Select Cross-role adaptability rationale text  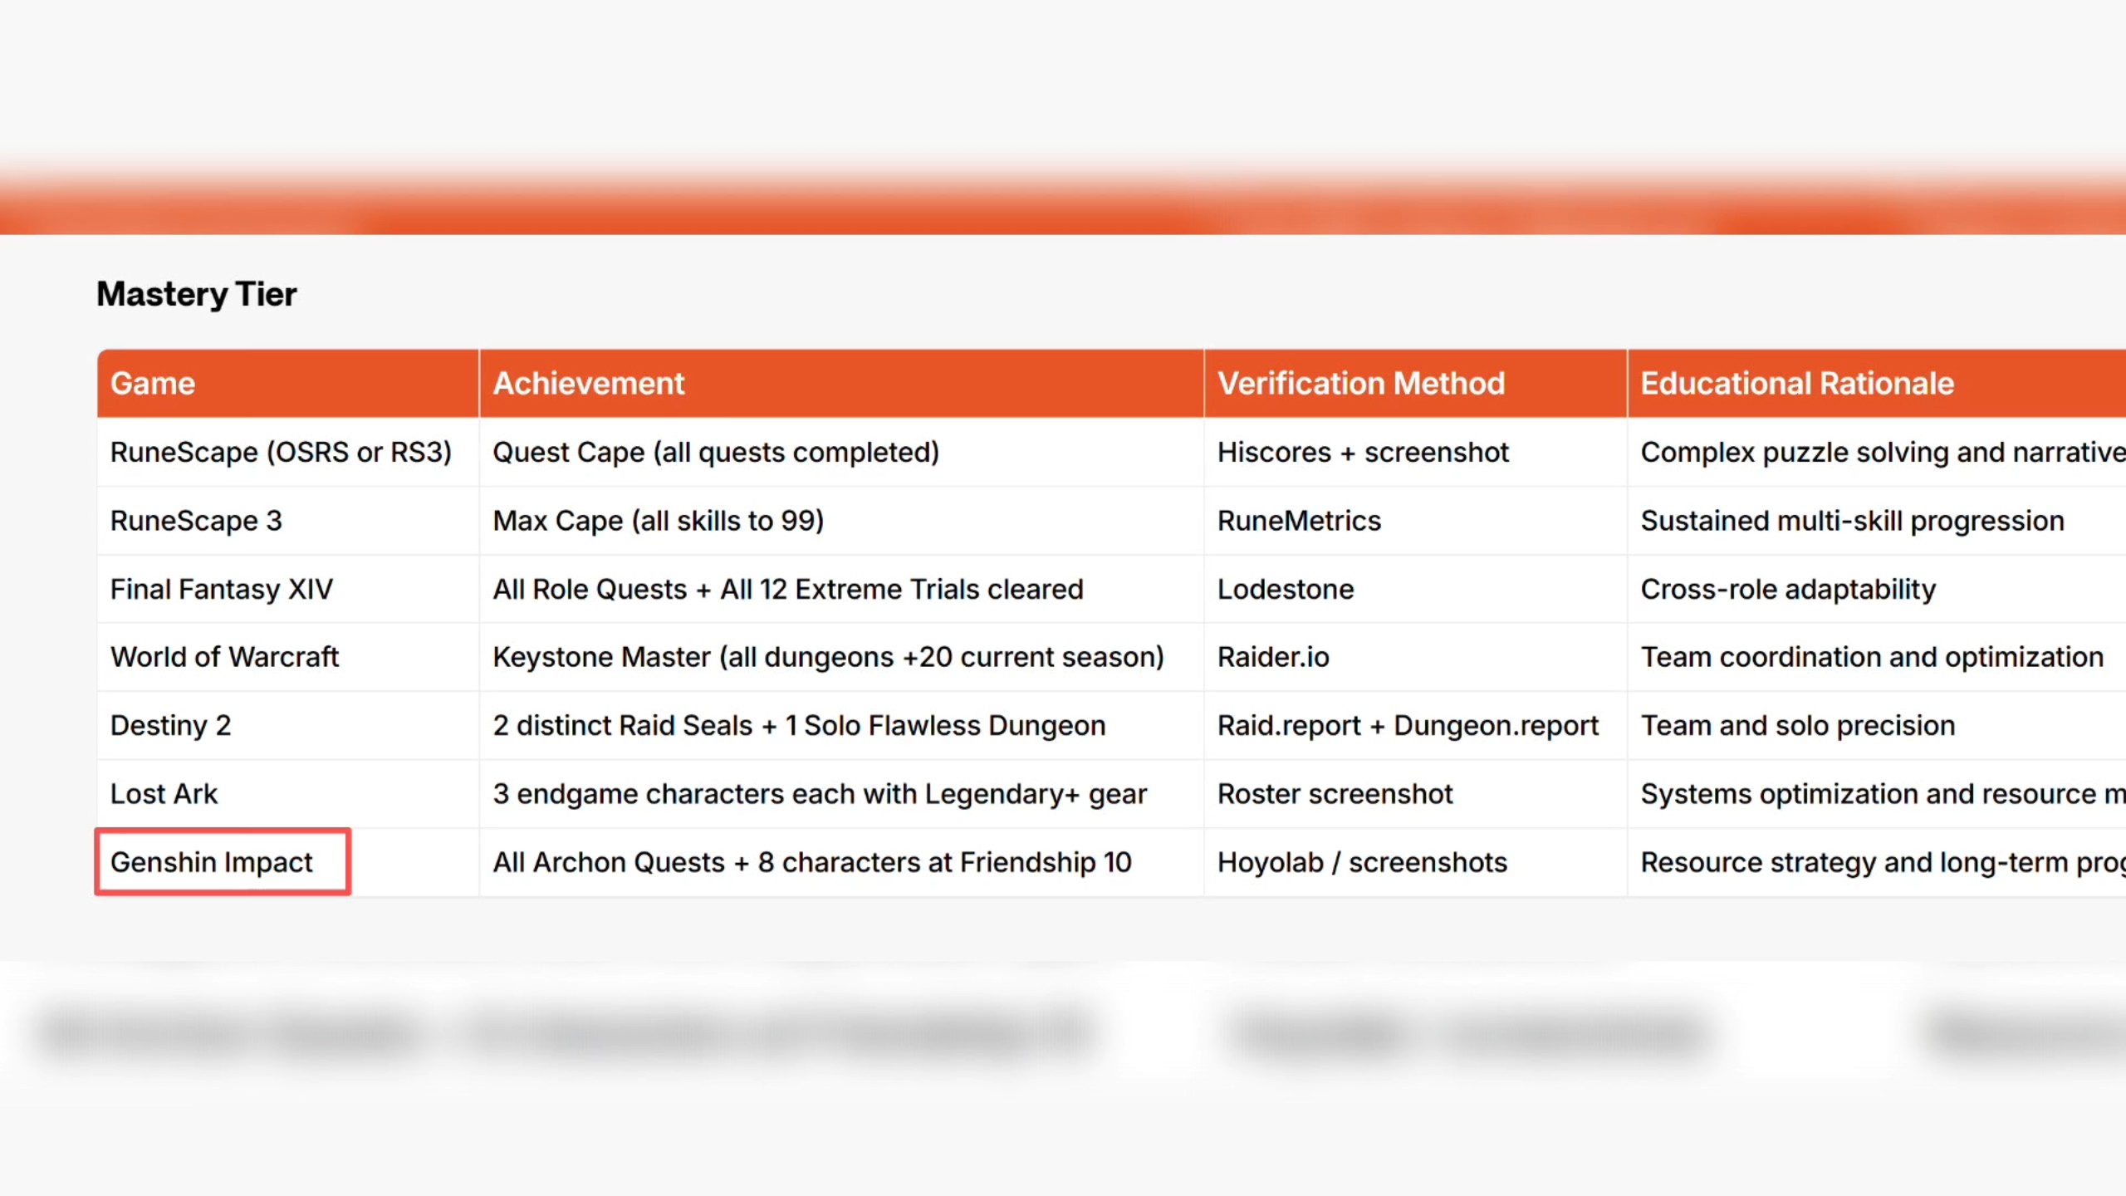point(1788,589)
